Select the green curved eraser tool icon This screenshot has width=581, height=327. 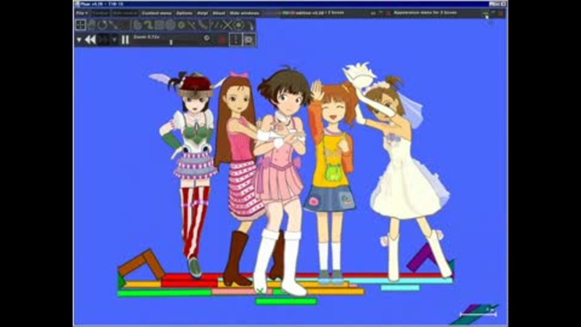149,25
